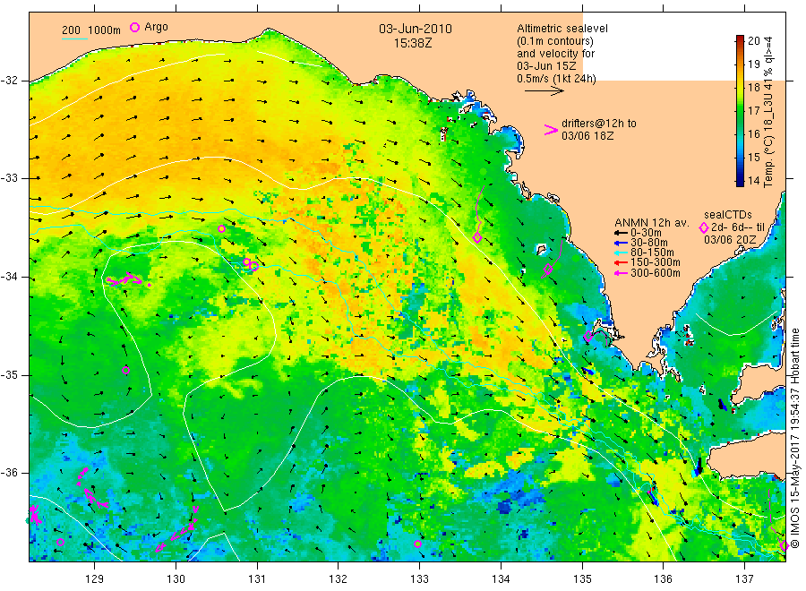Click the magenta 300-600m ANMN arrow symbol
The height and width of the screenshot is (591, 806).
tap(621, 273)
